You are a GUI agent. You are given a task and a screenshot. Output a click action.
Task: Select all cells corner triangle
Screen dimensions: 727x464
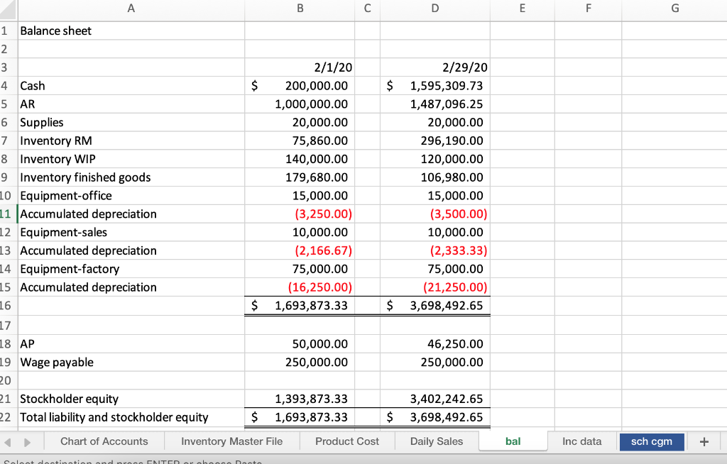pos(9,9)
